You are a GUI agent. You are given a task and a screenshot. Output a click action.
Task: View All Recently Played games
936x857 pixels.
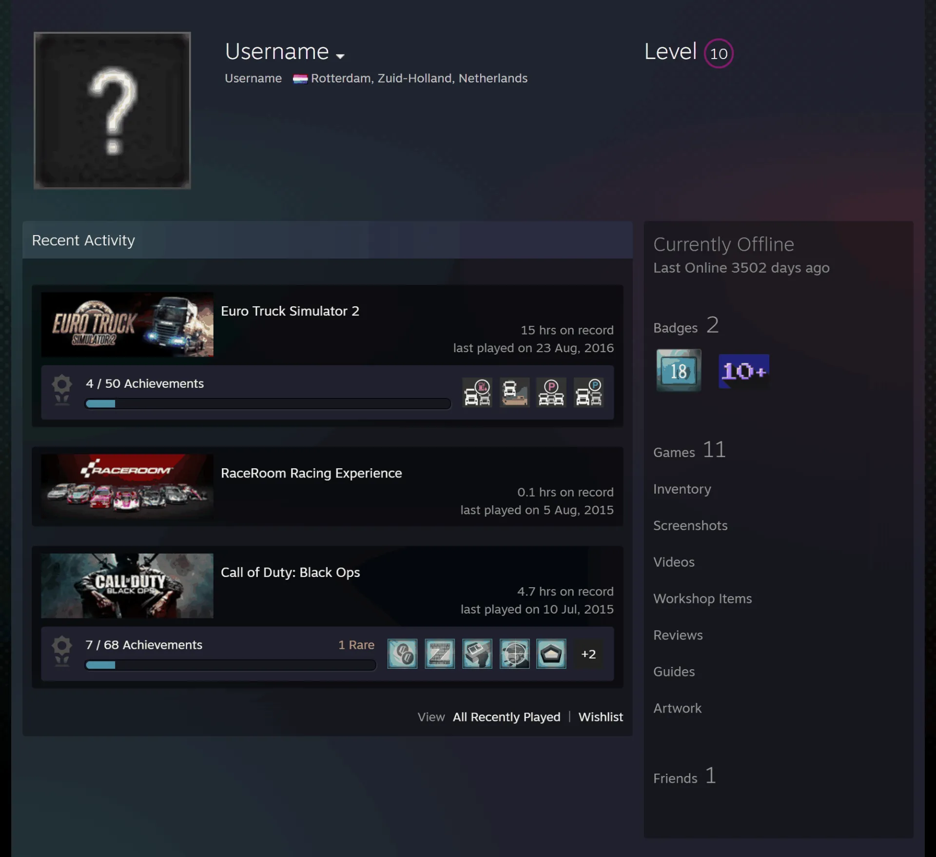click(507, 717)
